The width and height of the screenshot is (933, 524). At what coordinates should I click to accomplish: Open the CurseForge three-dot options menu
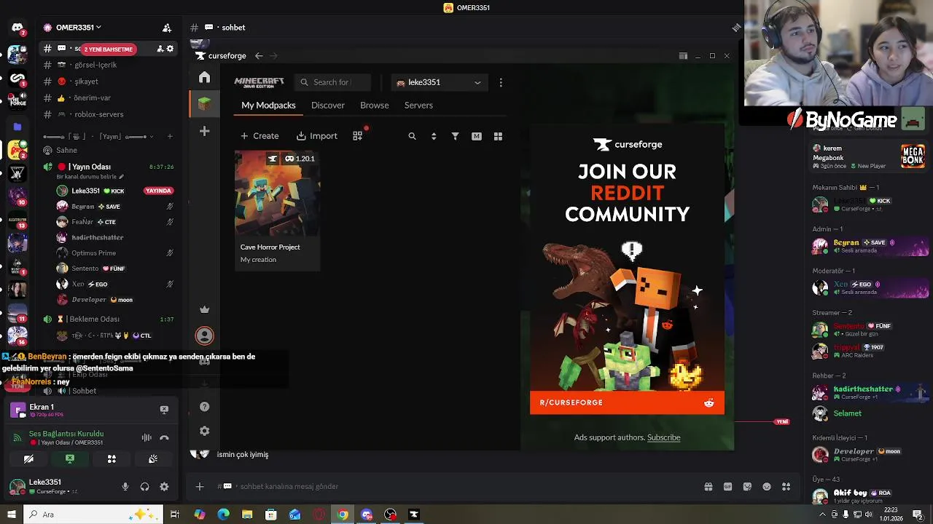501,82
